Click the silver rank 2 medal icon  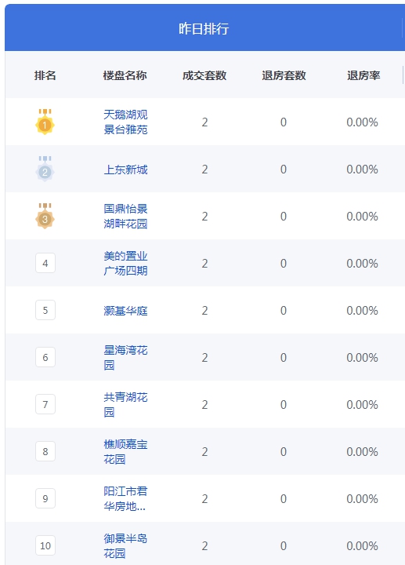pos(45,169)
